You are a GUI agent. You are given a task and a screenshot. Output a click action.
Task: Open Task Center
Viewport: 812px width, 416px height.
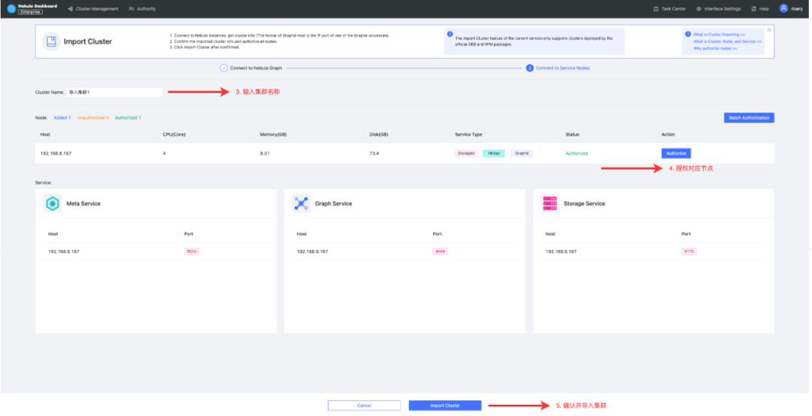(x=669, y=9)
